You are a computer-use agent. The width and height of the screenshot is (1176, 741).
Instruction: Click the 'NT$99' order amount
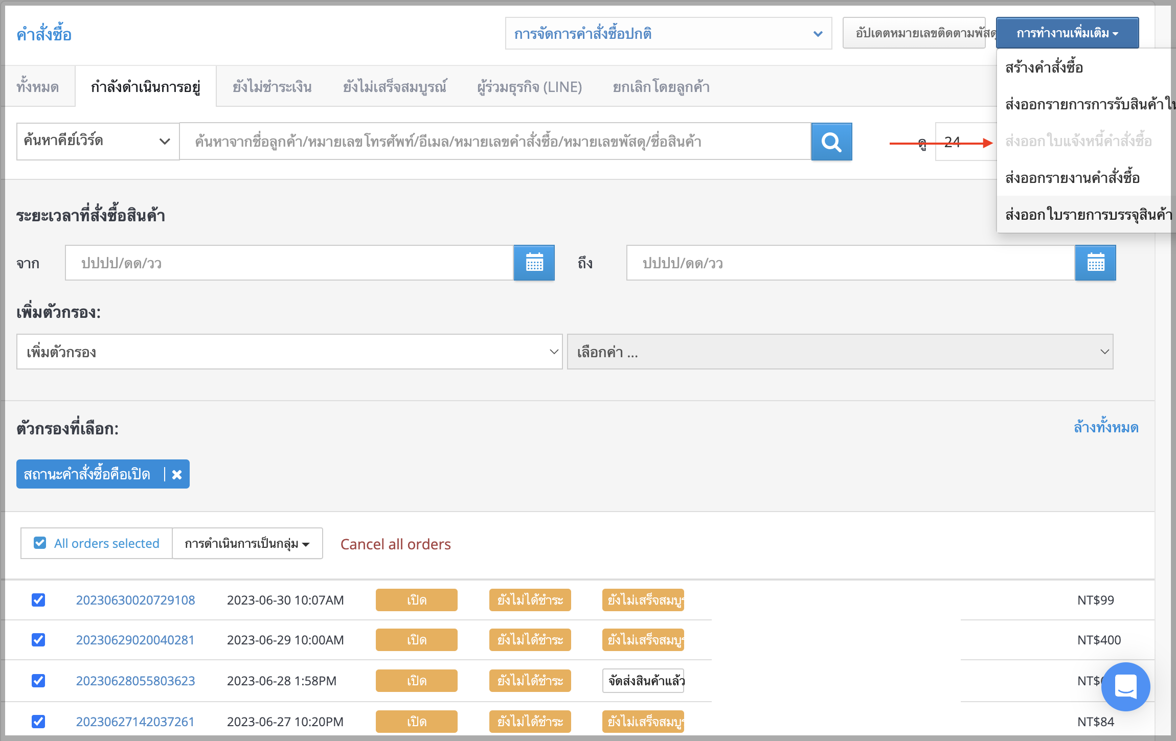point(1096,600)
